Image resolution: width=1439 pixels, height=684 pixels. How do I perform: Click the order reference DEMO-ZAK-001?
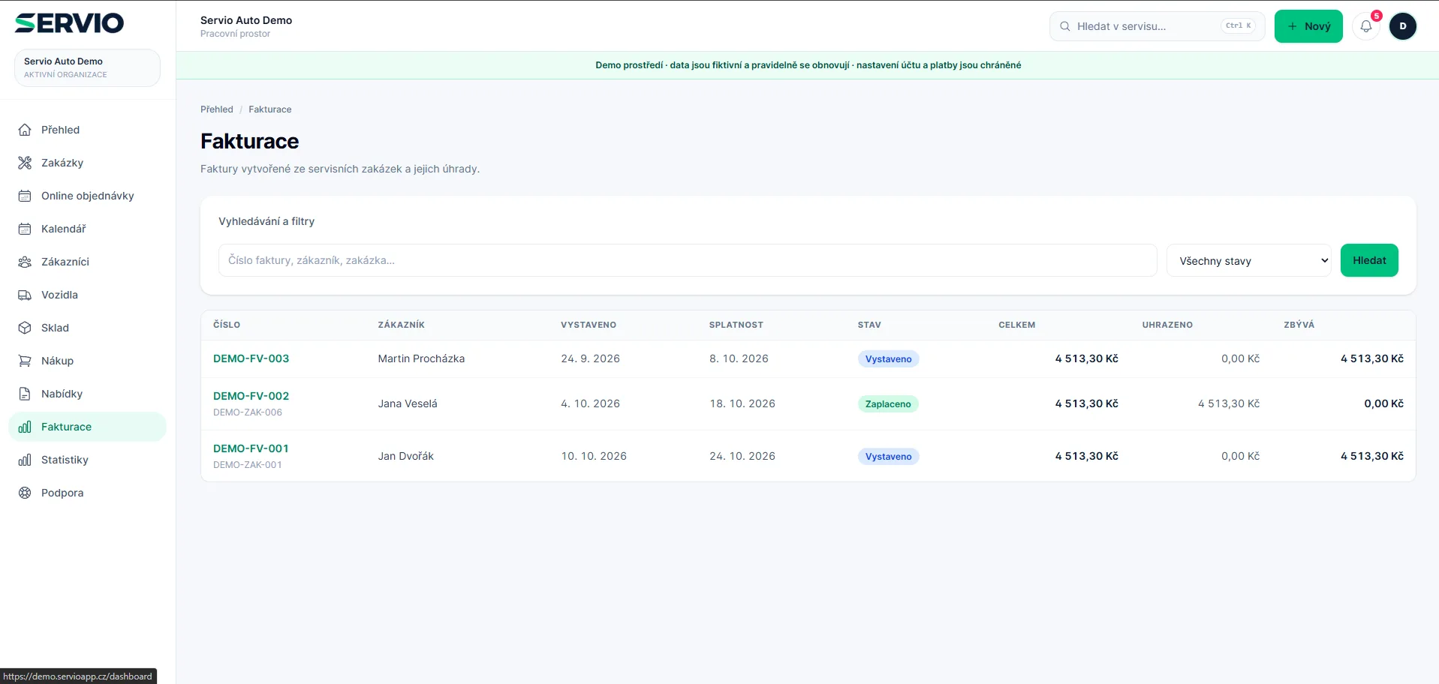(248, 465)
